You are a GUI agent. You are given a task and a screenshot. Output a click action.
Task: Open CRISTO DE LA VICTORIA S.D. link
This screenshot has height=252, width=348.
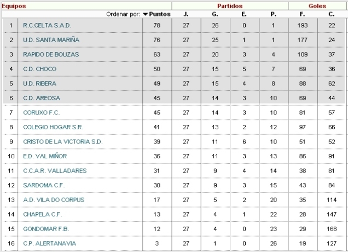[62, 142]
